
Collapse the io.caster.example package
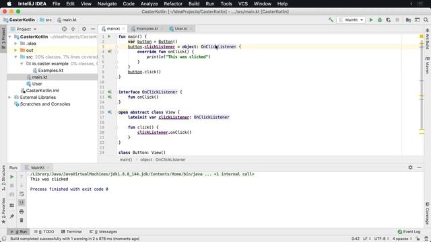tap(22, 64)
